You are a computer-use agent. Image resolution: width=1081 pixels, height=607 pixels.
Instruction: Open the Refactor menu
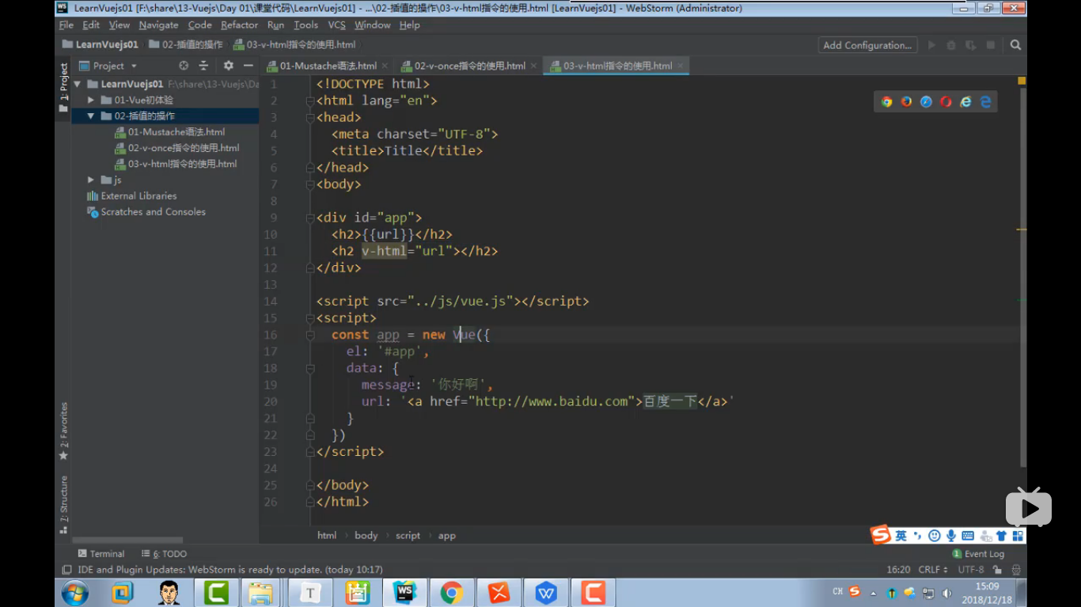239,25
